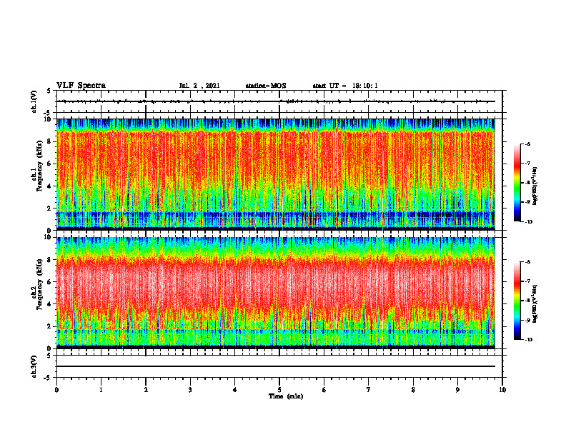
Task: Click the ch.2 "Frequency (kHz)" axis label
Action: (x=39, y=283)
